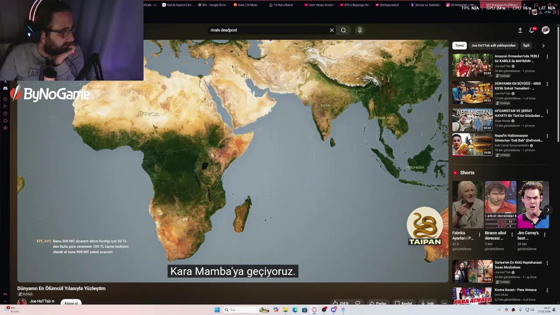Dislike the video
The height and width of the screenshot is (315, 560).
358,303
